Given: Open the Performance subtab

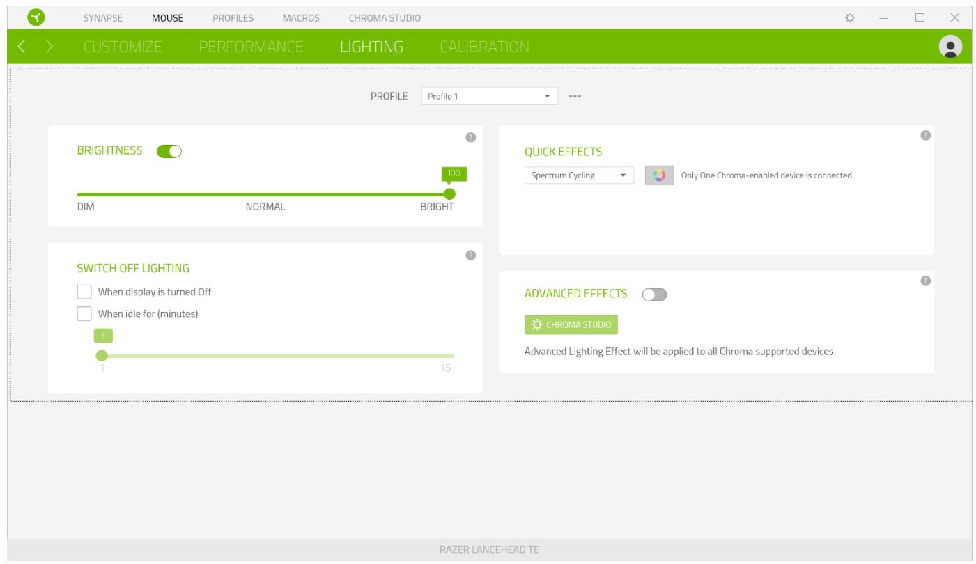Looking at the screenshot, I should pos(251,47).
